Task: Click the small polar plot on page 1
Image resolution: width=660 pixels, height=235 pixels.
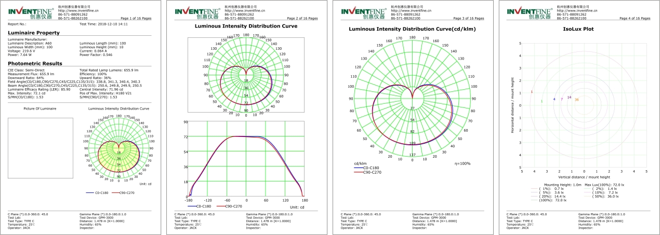Action: pos(119,148)
